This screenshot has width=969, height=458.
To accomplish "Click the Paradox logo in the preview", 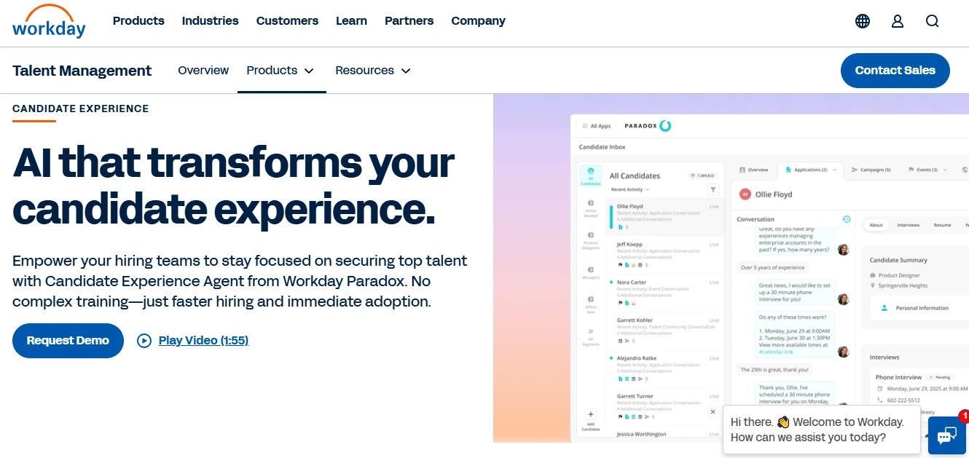I will pos(648,126).
